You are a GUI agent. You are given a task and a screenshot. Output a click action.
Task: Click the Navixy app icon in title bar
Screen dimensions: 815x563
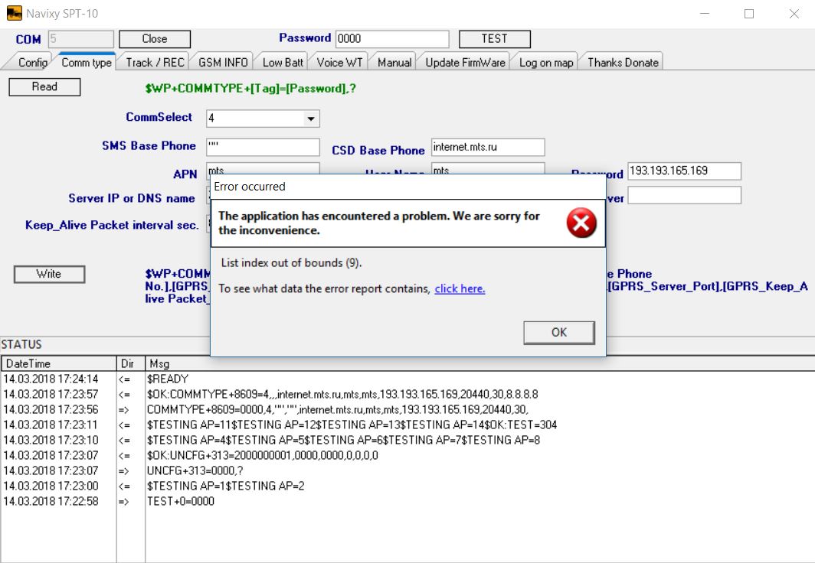tap(15, 14)
